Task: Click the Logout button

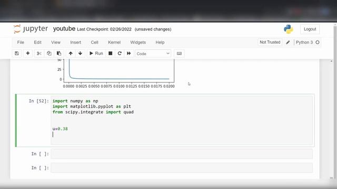Action: pos(310,29)
